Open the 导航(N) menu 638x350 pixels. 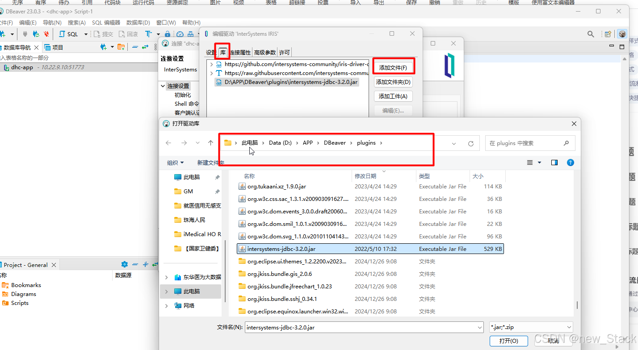pyautogui.click(x=52, y=22)
